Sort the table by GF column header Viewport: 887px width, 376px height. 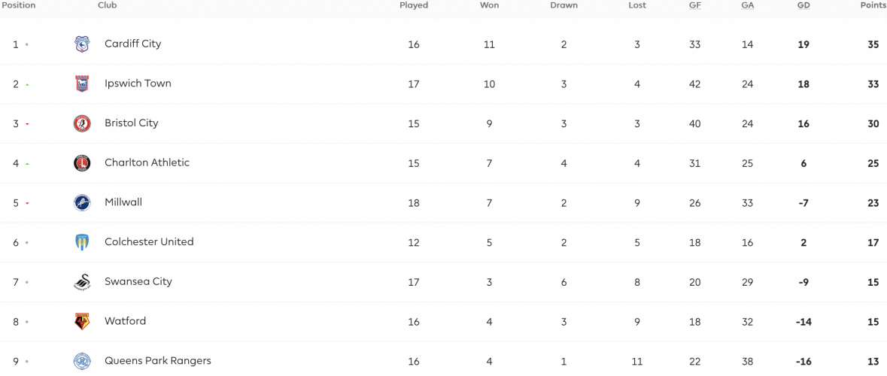pos(694,5)
